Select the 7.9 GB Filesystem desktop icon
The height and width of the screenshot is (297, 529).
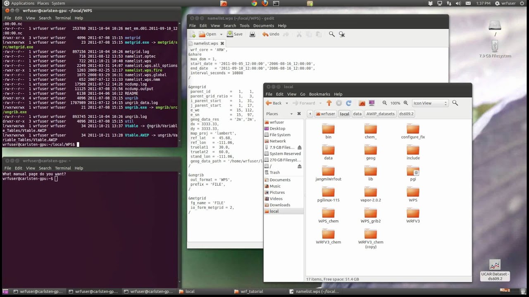point(495,49)
